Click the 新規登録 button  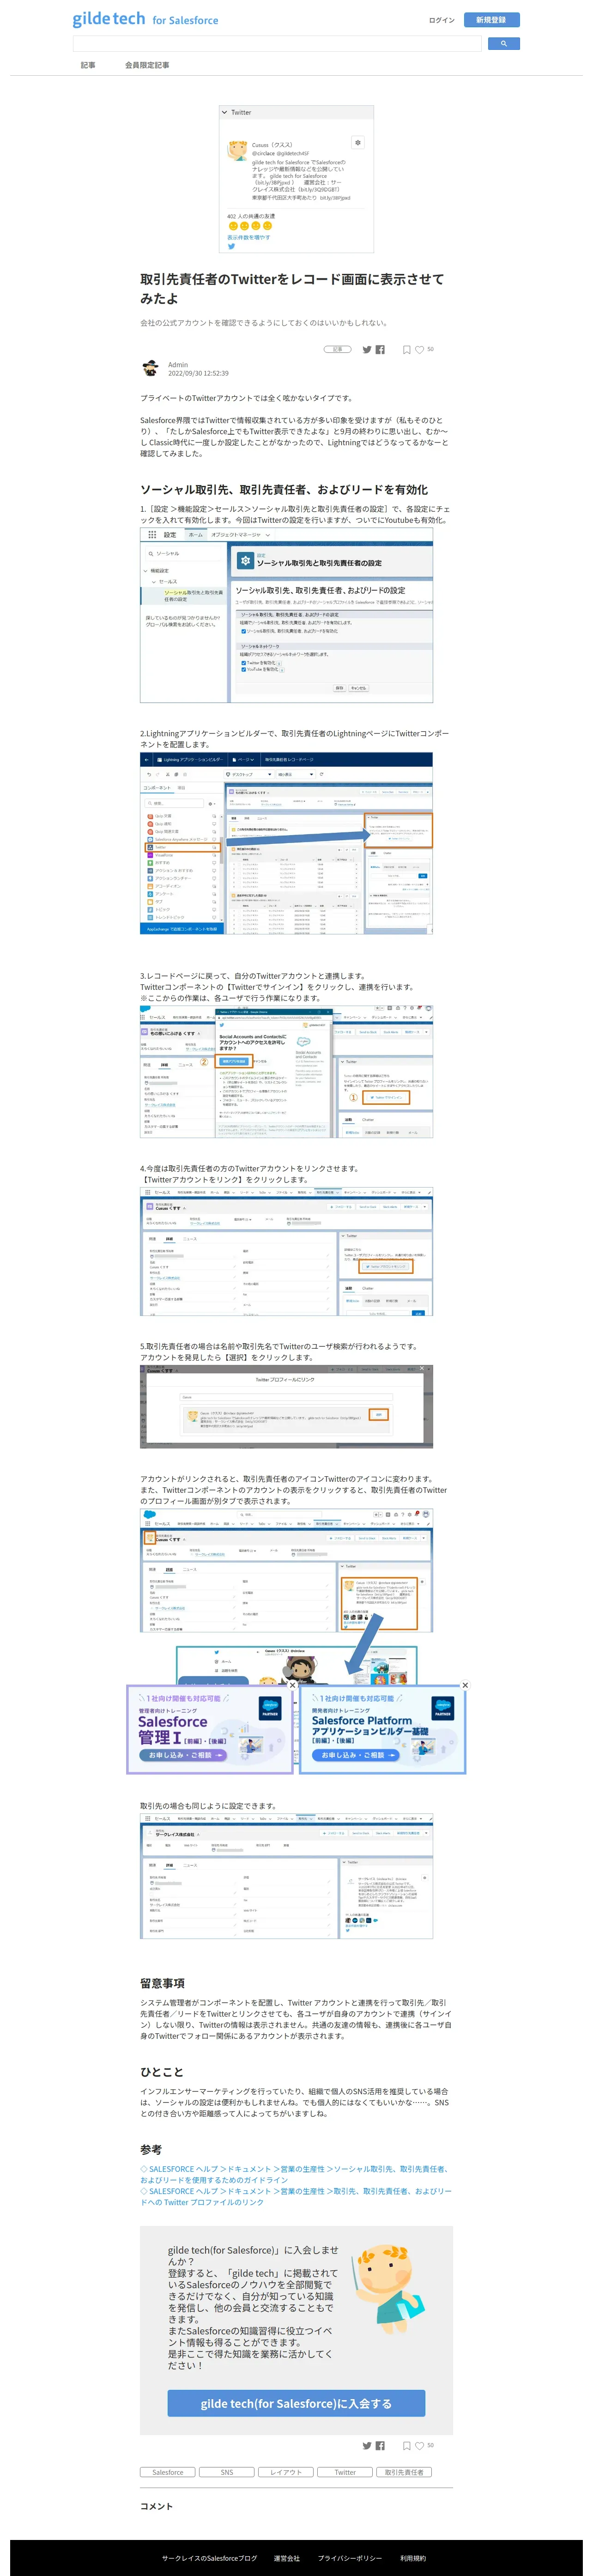point(491,20)
